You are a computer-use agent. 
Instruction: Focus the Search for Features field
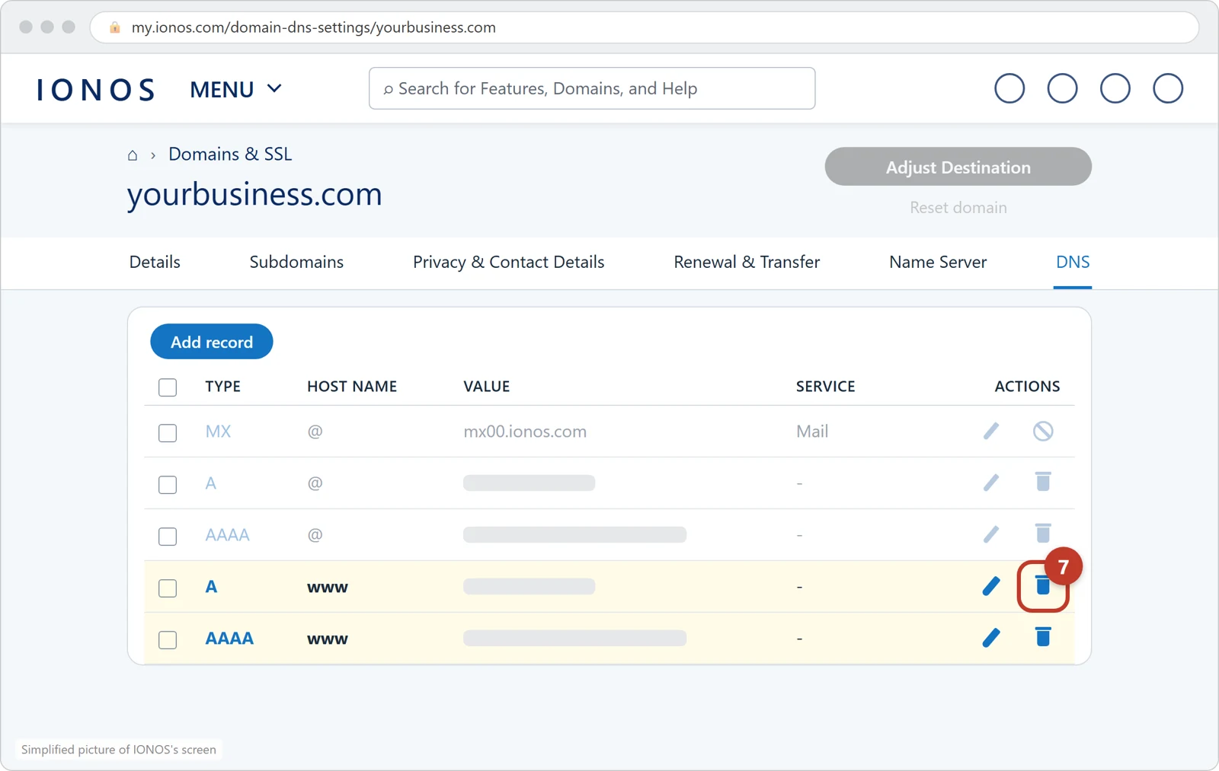click(592, 88)
